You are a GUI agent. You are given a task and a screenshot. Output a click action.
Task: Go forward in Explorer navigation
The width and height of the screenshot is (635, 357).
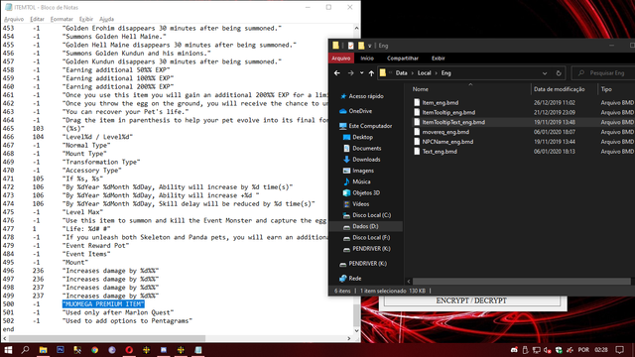coord(350,72)
